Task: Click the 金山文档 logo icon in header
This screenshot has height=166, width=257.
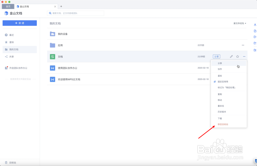Action: [6, 13]
